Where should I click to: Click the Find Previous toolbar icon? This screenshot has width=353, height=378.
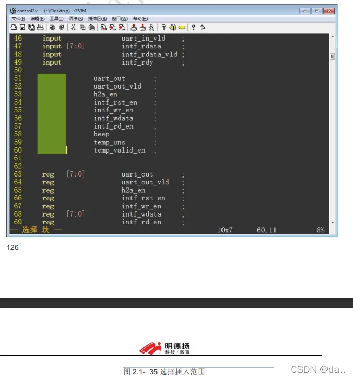click(x=122, y=27)
